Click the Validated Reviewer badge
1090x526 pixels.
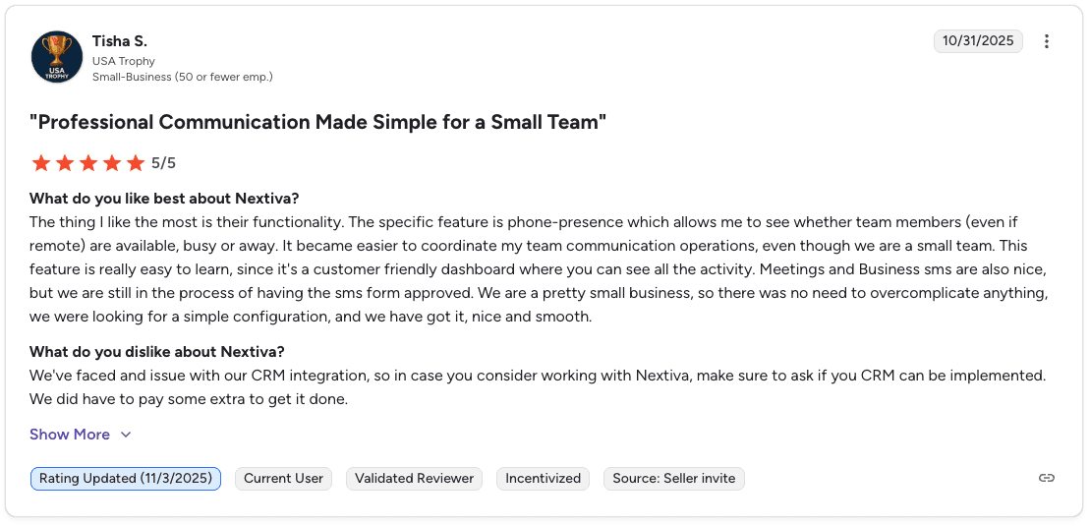pos(414,479)
